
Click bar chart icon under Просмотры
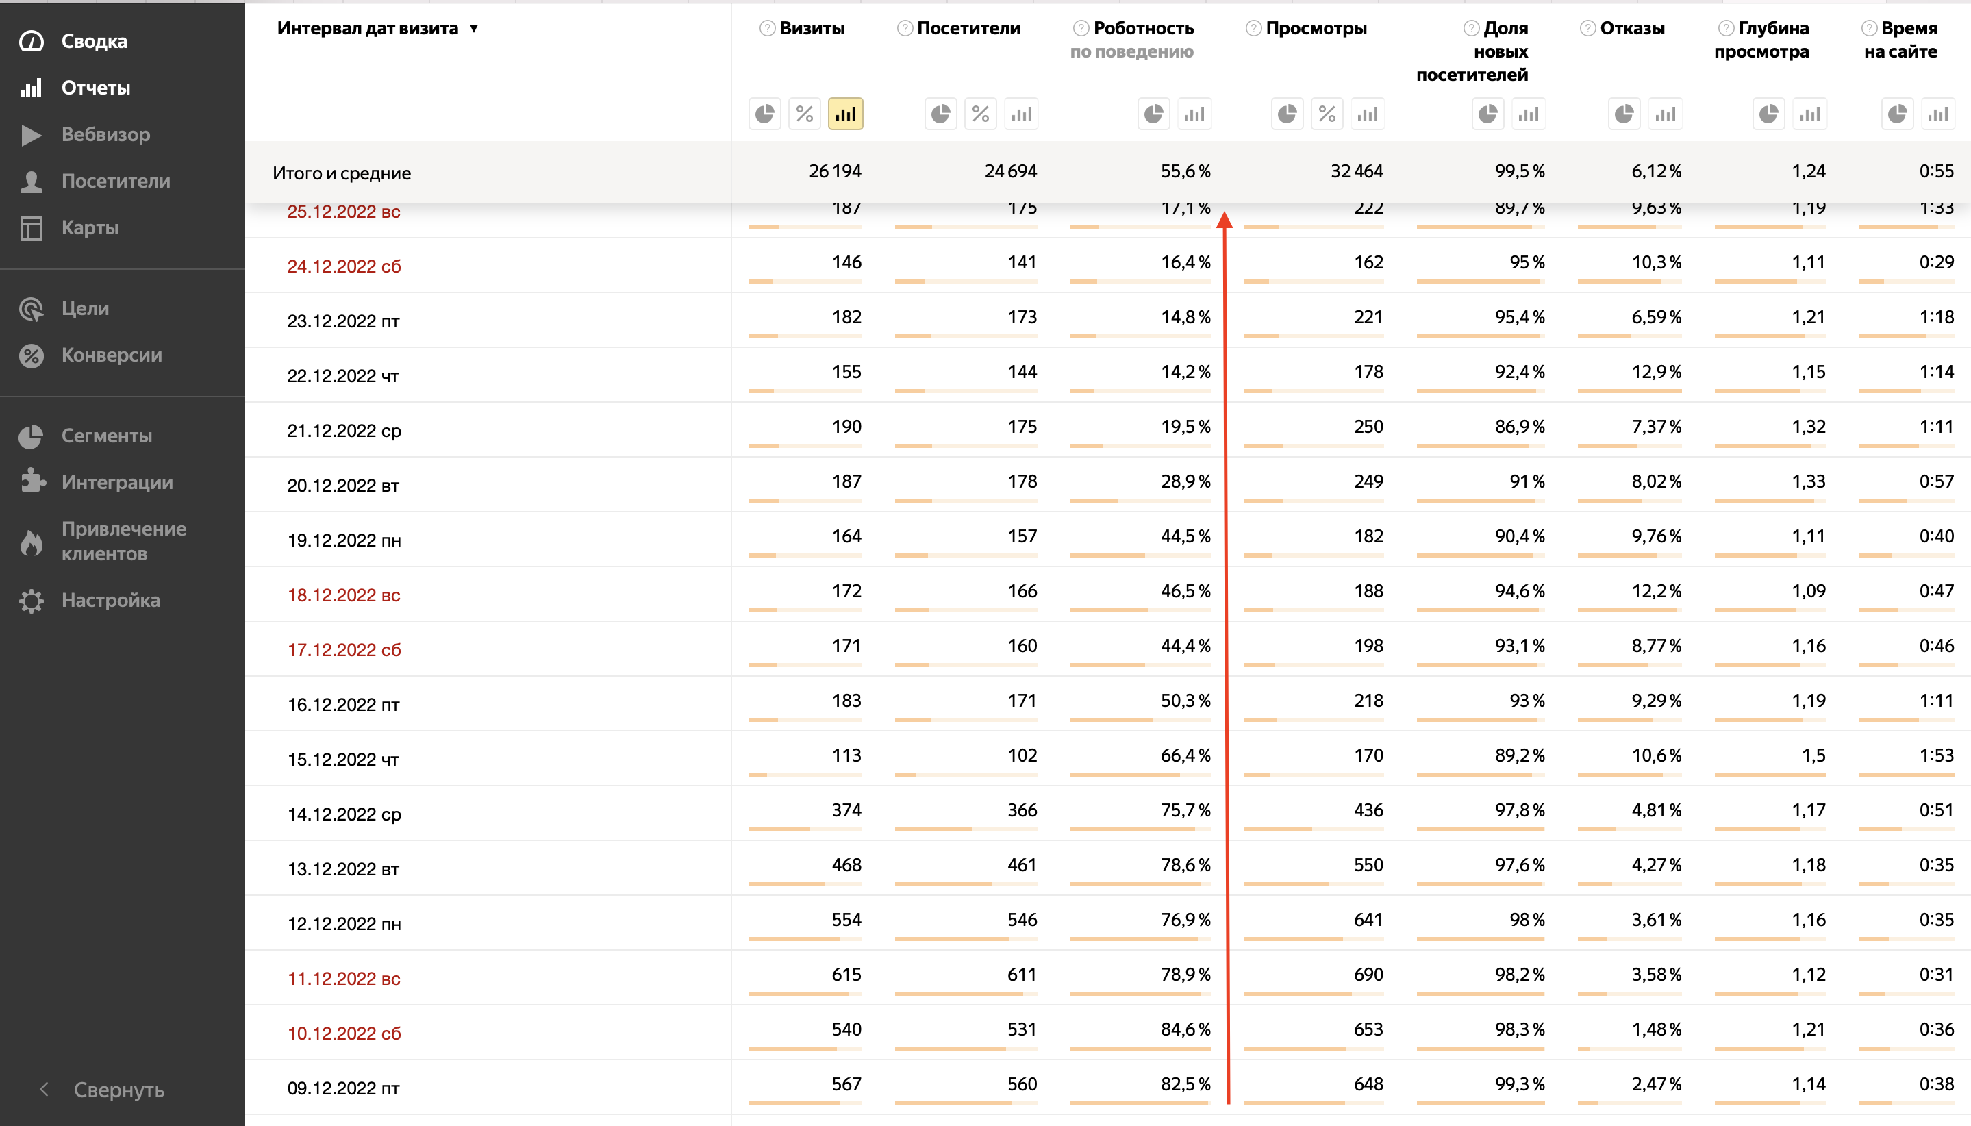1367,114
